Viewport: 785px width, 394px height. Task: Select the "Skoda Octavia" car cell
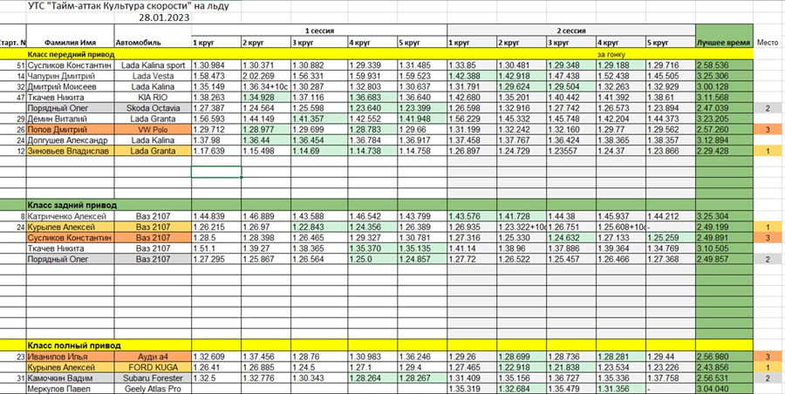[x=153, y=108]
